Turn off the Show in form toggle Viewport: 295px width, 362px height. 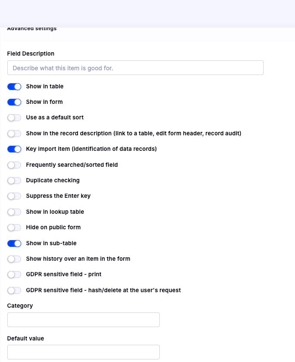14,102
